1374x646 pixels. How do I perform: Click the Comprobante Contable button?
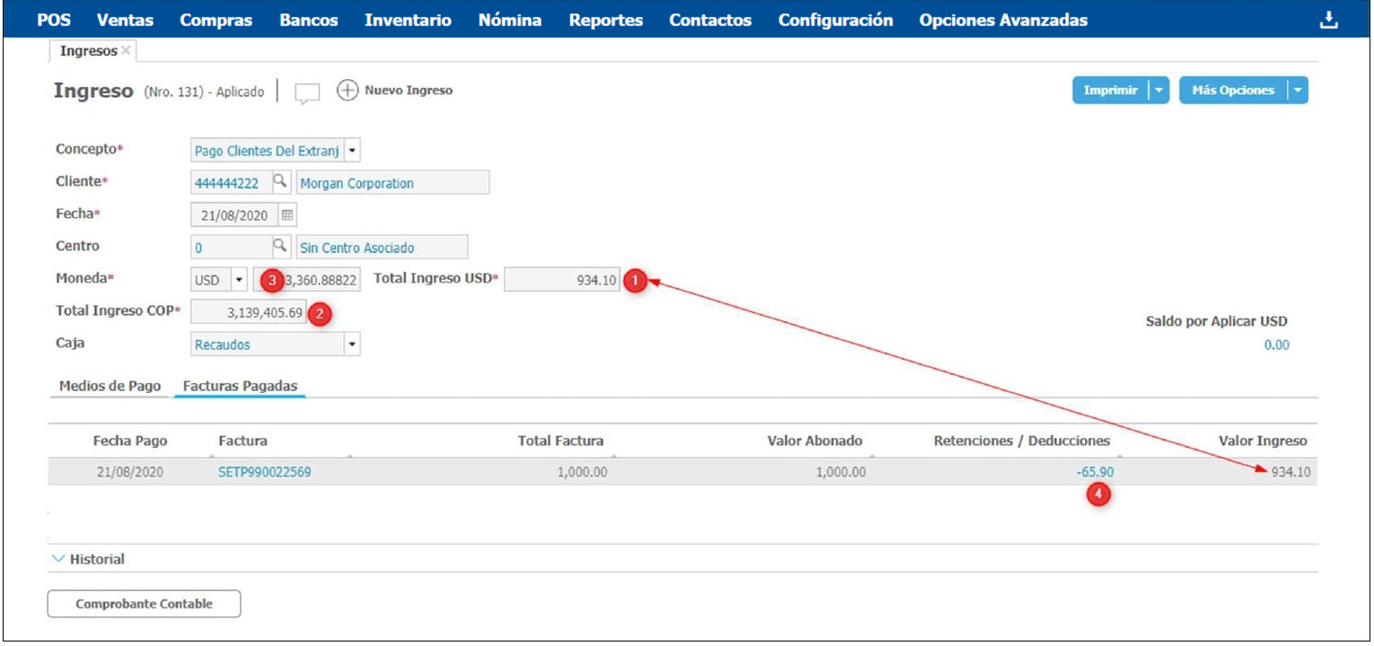point(144,604)
